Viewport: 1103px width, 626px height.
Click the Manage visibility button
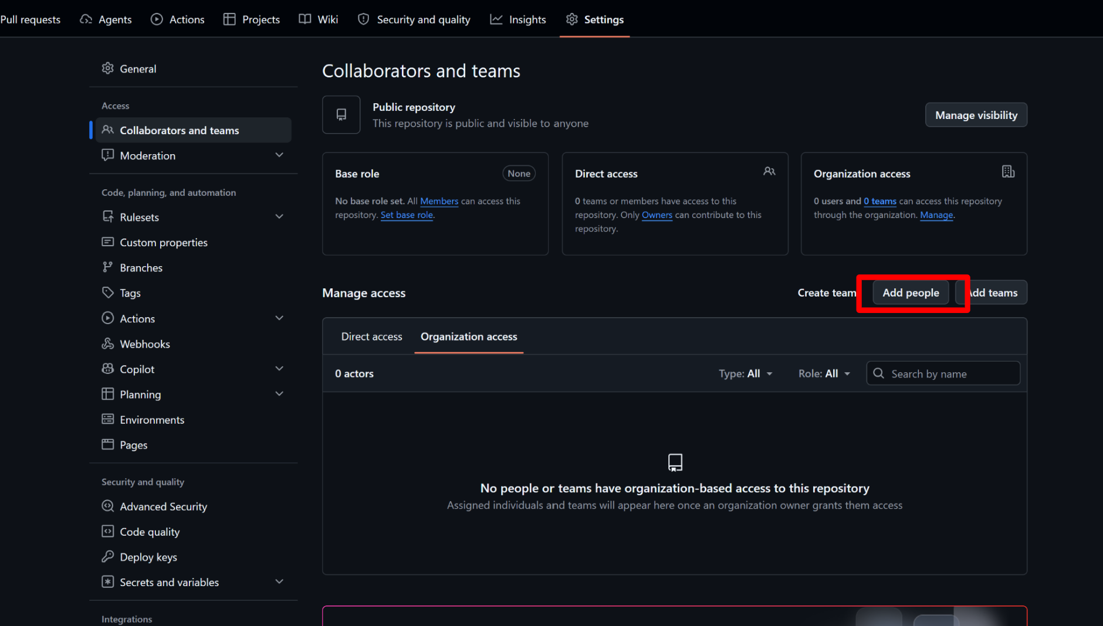coord(976,115)
